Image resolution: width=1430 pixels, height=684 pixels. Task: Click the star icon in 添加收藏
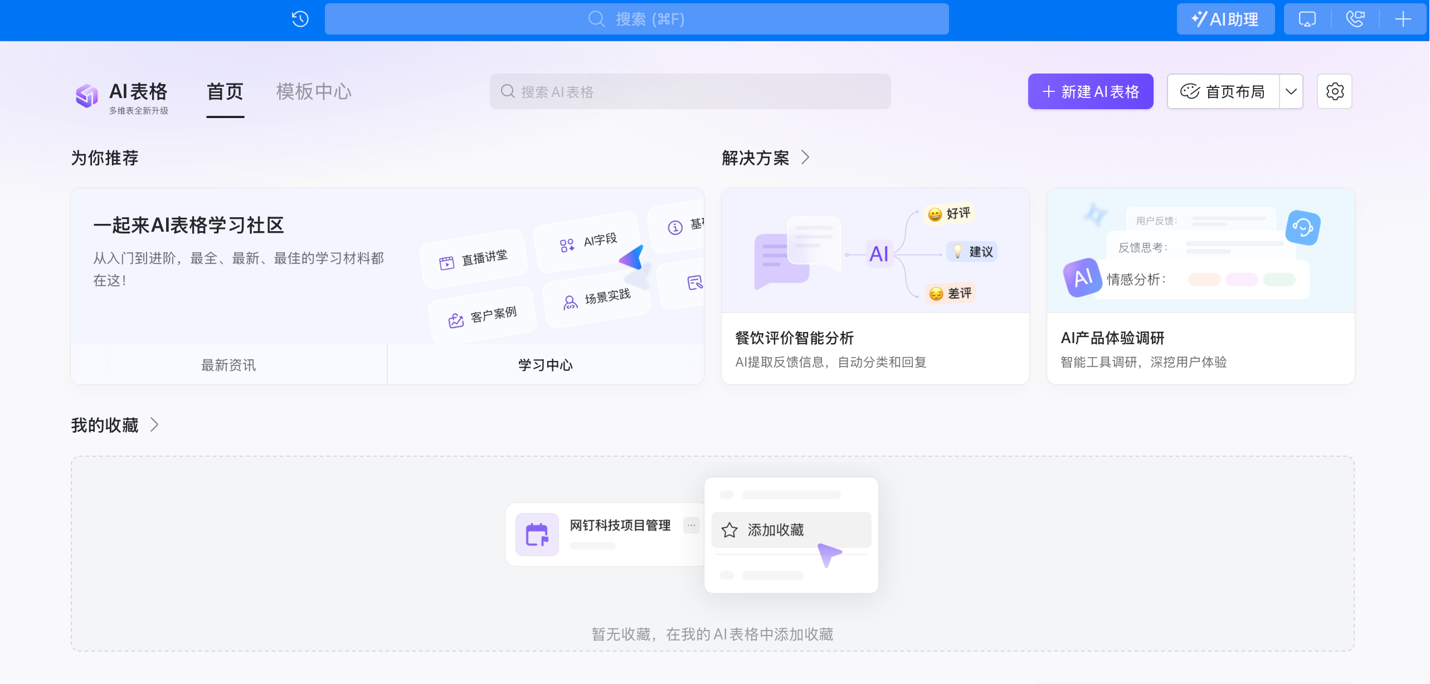pos(730,530)
